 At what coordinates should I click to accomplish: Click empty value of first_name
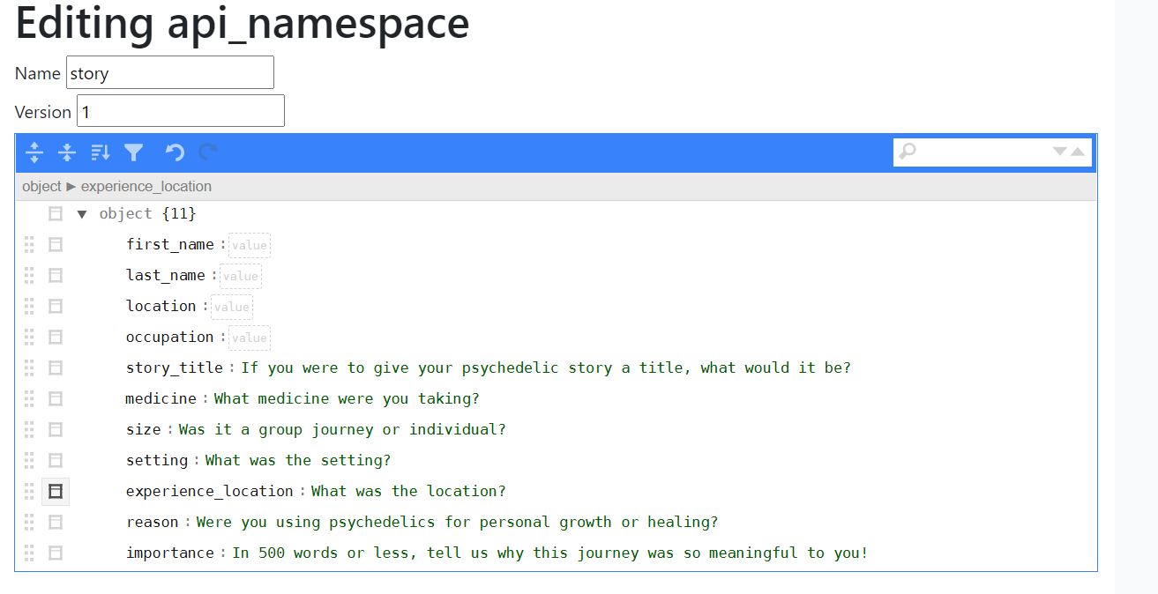[x=250, y=245]
